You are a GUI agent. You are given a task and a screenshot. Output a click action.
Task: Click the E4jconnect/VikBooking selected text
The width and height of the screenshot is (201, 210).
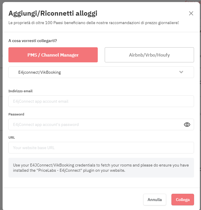[39, 72]
